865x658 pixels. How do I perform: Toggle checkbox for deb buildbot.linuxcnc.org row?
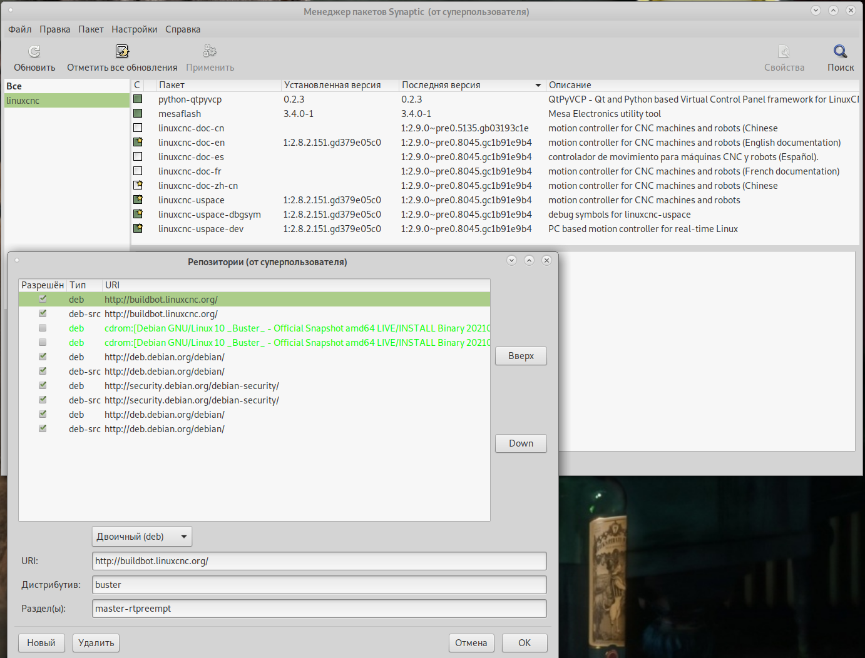pos(43,299)
